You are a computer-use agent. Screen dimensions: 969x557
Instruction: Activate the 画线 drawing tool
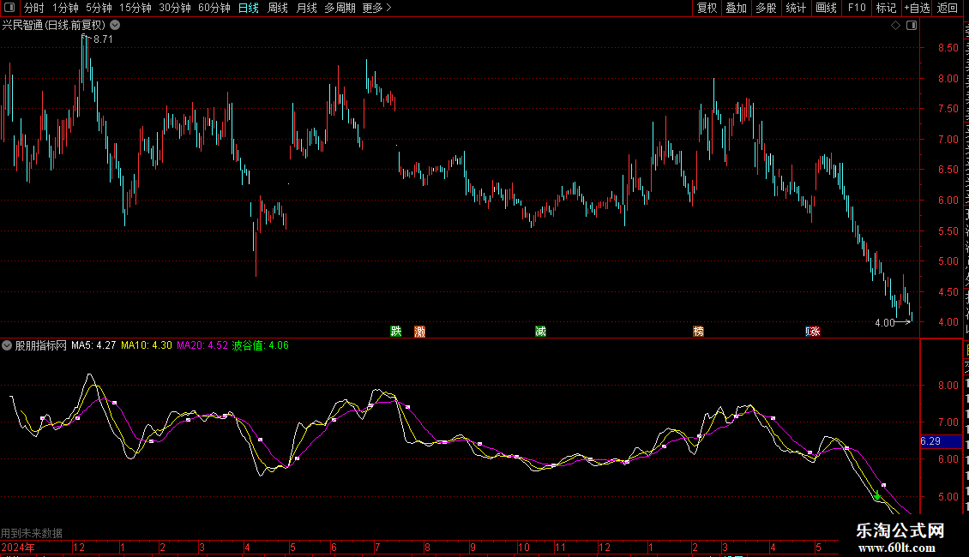click(x=826, y=8)
